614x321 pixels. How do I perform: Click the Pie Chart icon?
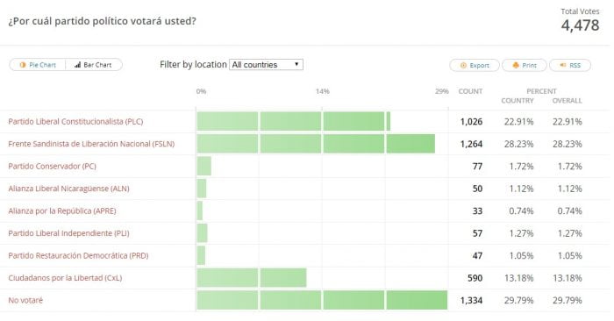(x=23, y=65)
